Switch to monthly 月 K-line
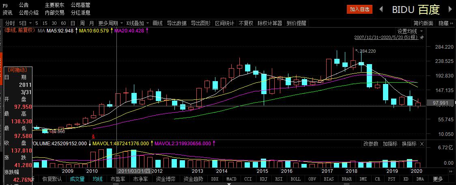This screenshot has width=456, height=185. (x=92, y=23)
